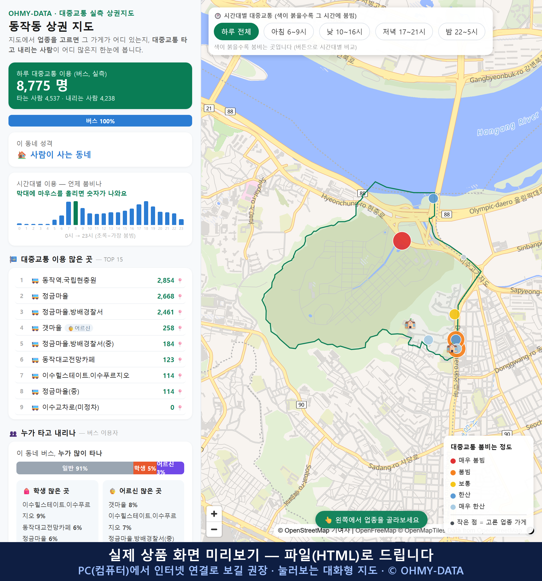Click the 왼쪽에서 업종을 골라보세요 button
The width and height of the screenshot is (542, 581).
(x=371, y=520)
